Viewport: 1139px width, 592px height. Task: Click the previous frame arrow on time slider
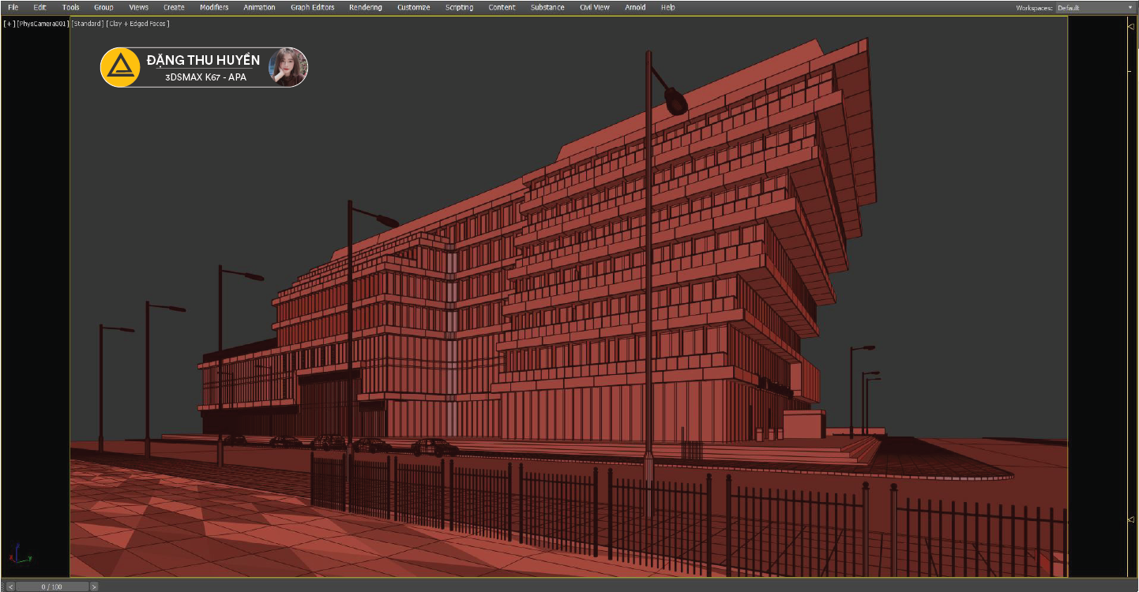click(11, 586)
